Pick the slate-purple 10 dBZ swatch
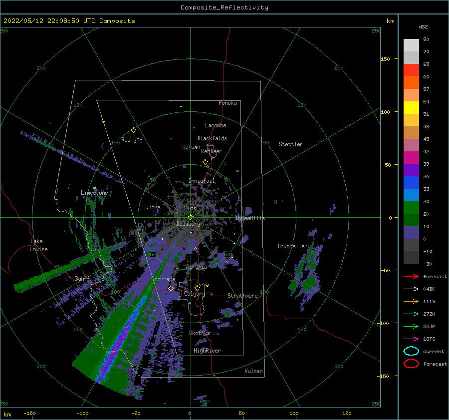This screenshot has height=420, width=449. [x=411, y=233]
